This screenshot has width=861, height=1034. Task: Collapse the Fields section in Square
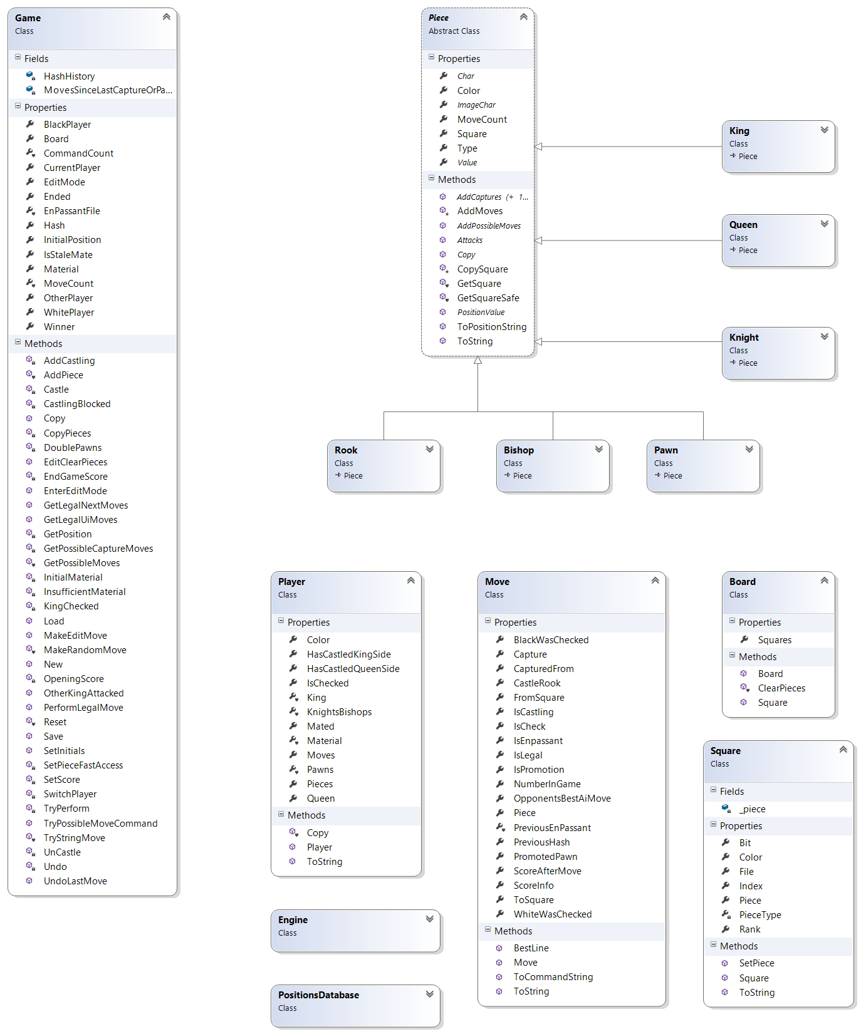713,790
